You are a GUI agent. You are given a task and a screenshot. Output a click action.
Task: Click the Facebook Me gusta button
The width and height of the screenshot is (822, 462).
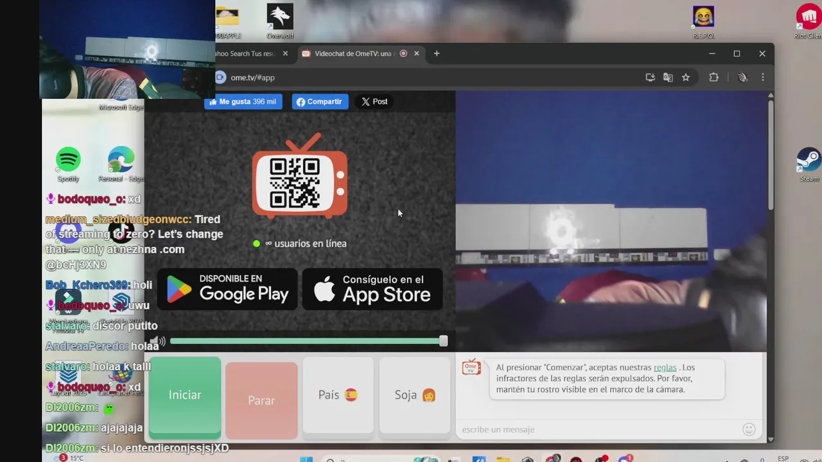(243, 101)
